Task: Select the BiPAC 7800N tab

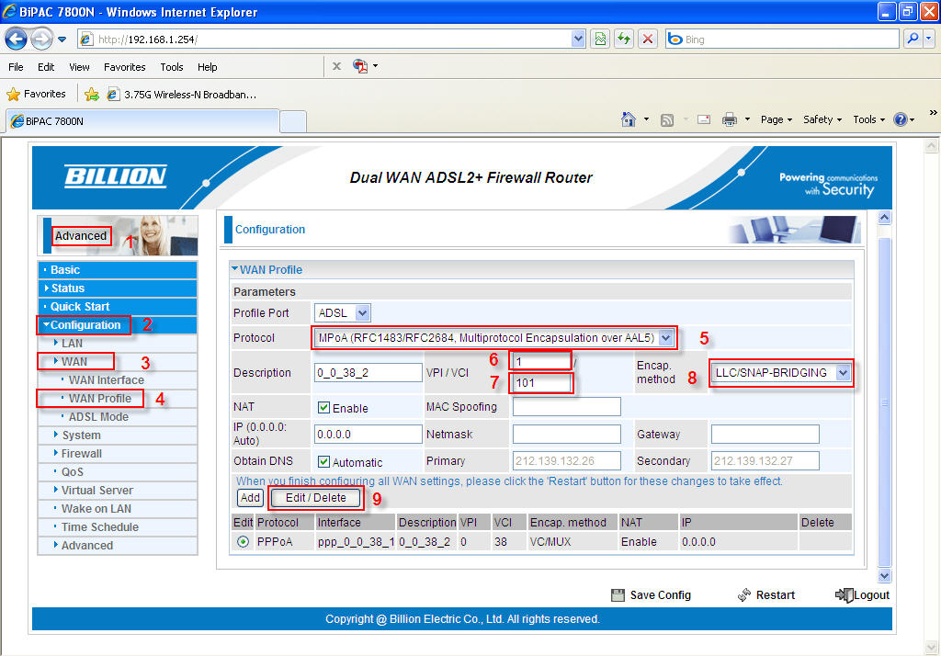Action: pyautogui.click(x=142, y=120)
